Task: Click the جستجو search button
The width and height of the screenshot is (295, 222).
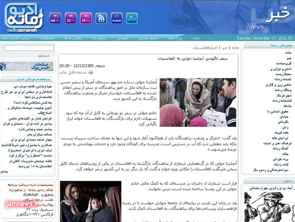Action: [44, 55]
